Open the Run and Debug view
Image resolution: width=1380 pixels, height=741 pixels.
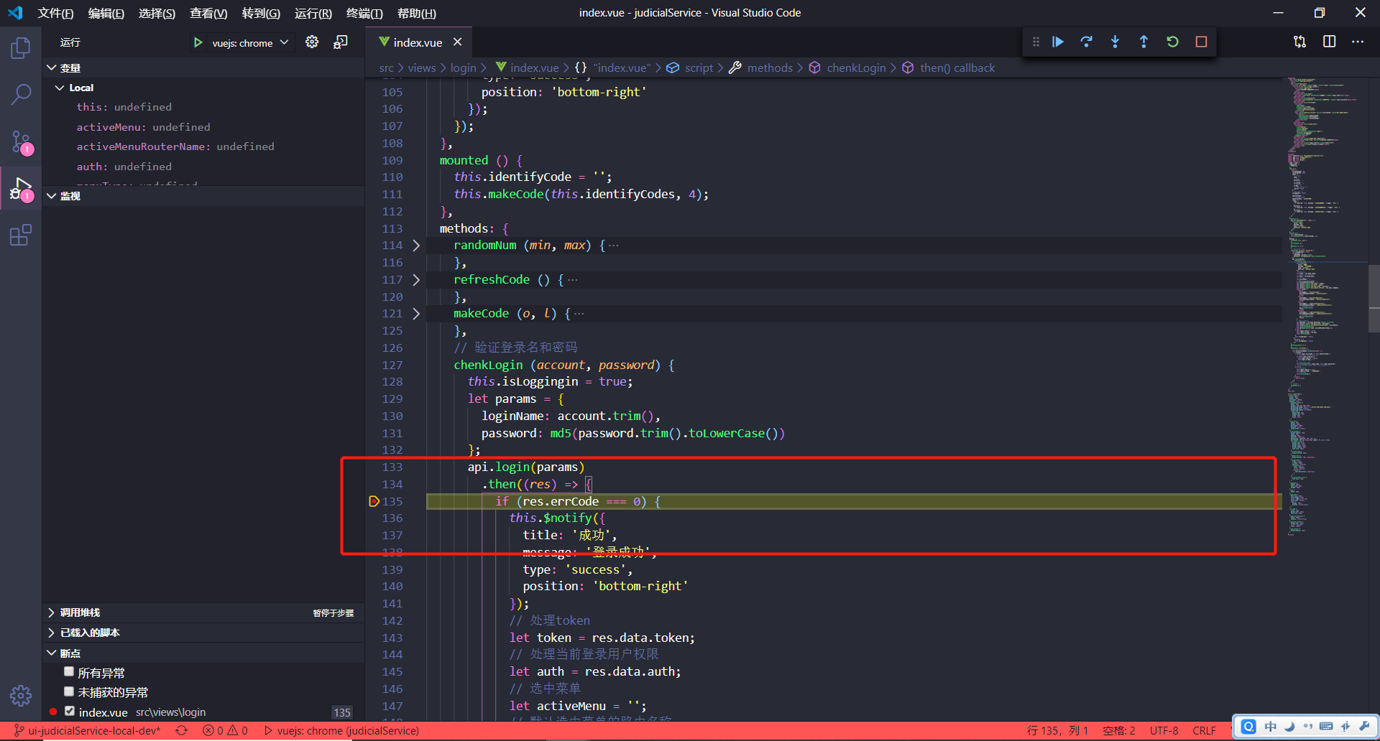[x=21, y=190]
